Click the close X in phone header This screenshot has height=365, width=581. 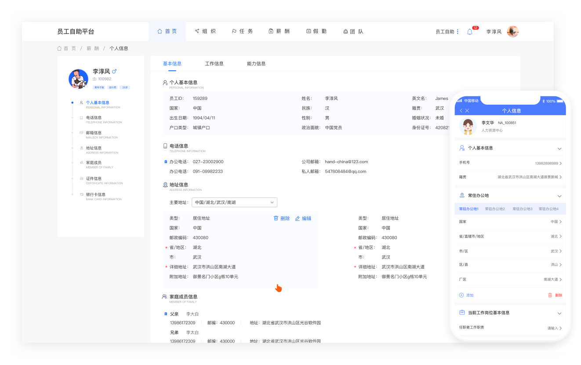467,111
